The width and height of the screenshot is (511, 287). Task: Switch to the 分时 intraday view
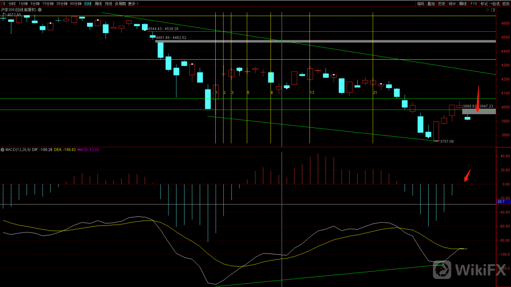pos(12,3)
